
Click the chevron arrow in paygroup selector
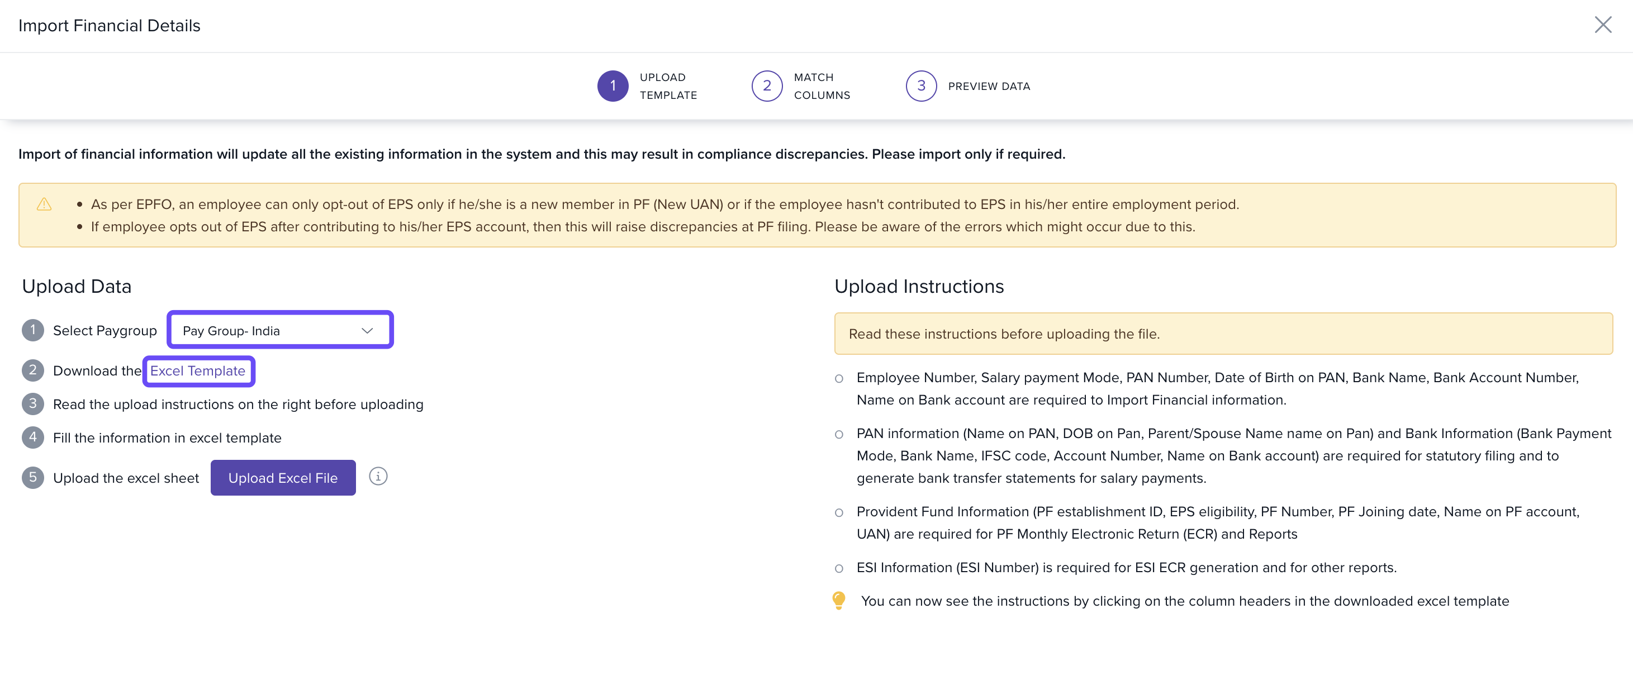pos(367,330)
